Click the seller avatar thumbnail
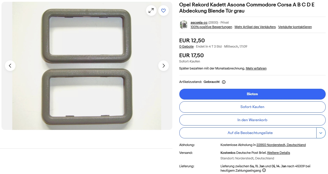This screenshot has height=174, width=328. coord(184,25)
